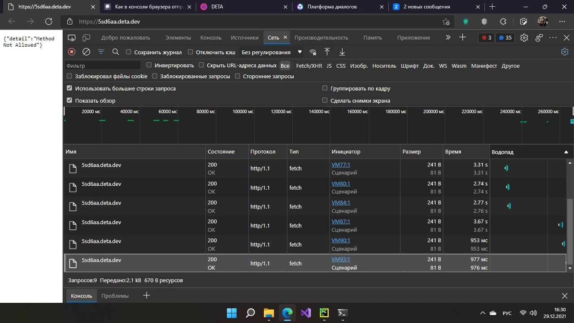574x323 pixels.
Task: Open search in the network panel
Action: point(116,52)
